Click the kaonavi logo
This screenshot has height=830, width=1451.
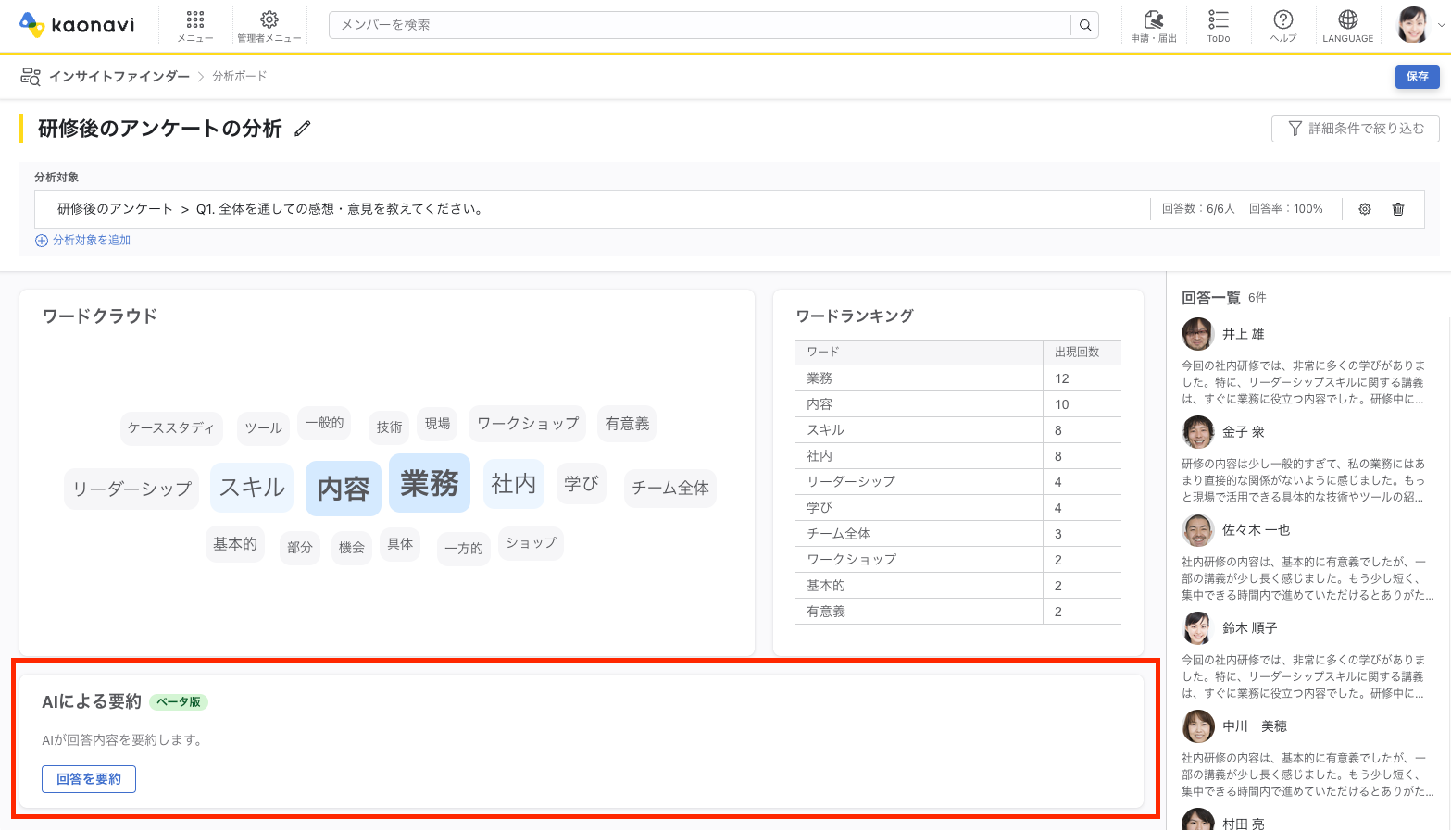(77, 25)
